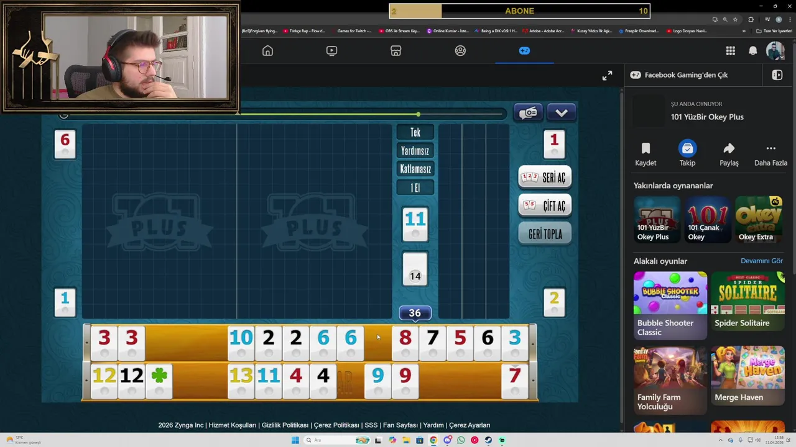
Task: Click the Paylaş share arrow icon
Action: tap(729, 148)
